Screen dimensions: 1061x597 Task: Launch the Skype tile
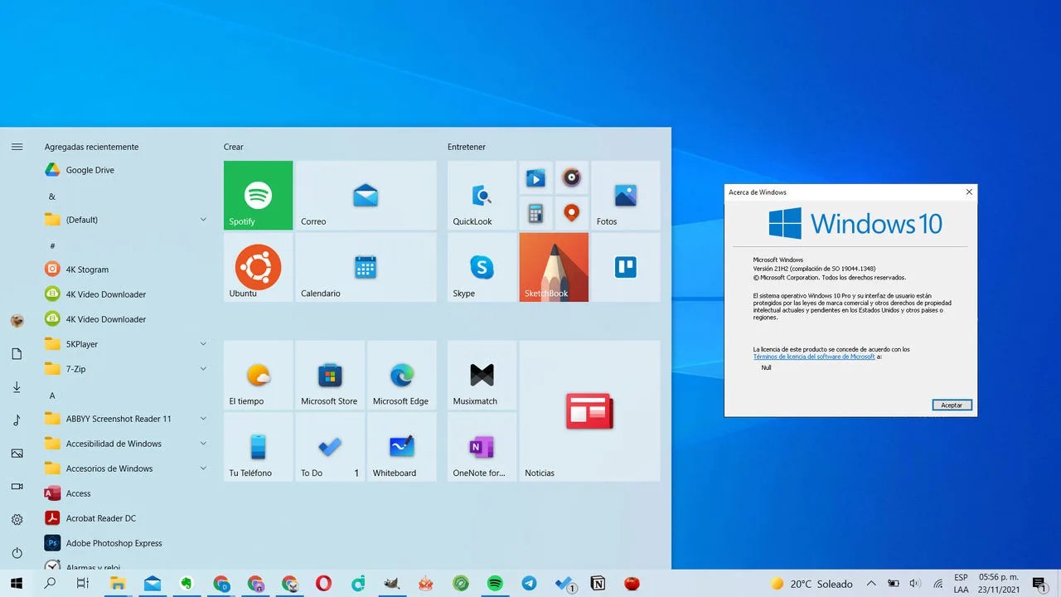482,267
